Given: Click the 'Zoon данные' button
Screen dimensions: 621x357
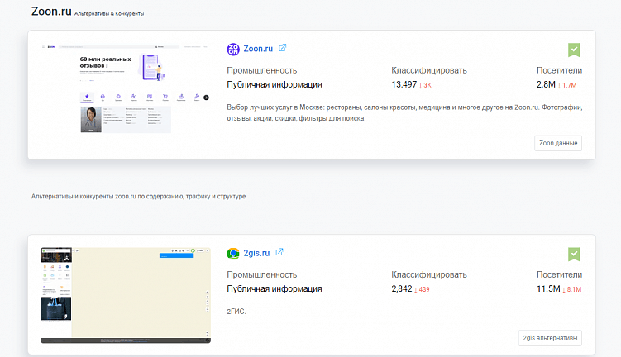Looking at the screenshot, I should click(x=558, y=143).
